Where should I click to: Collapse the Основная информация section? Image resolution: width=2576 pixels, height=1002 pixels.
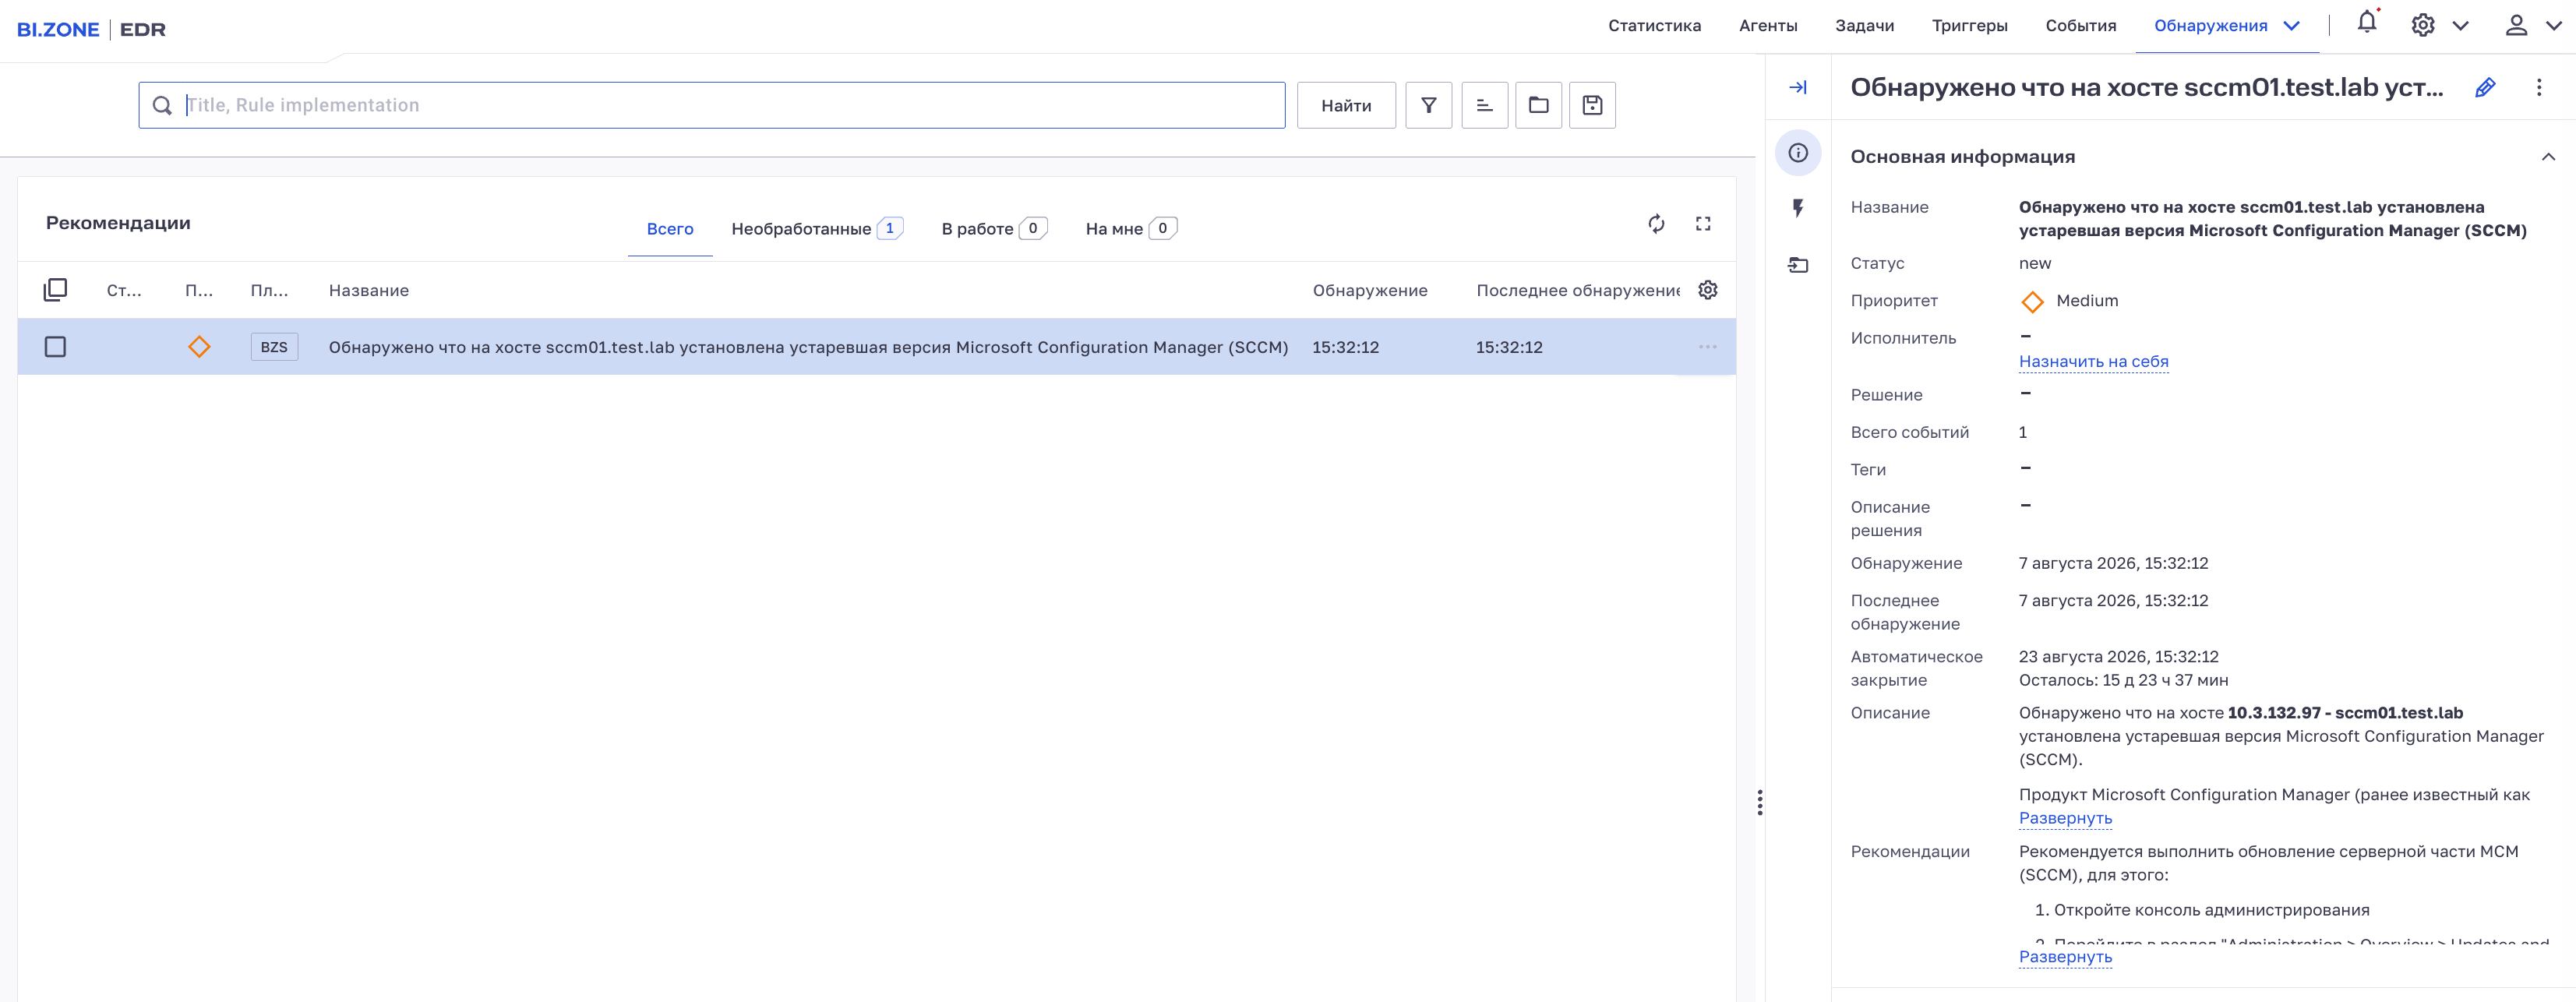pos(2548,157)
